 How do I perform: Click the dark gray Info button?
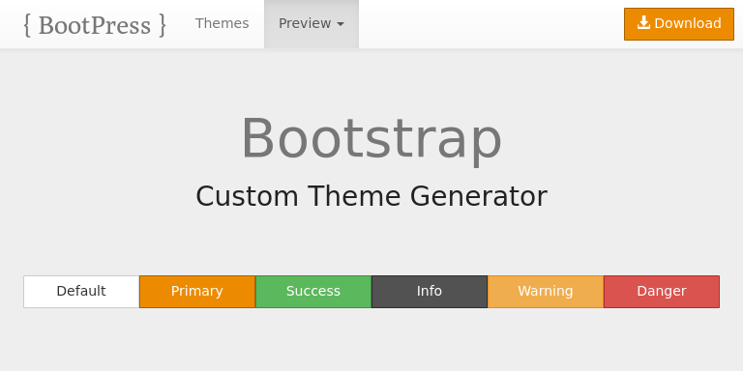(430, 292)
